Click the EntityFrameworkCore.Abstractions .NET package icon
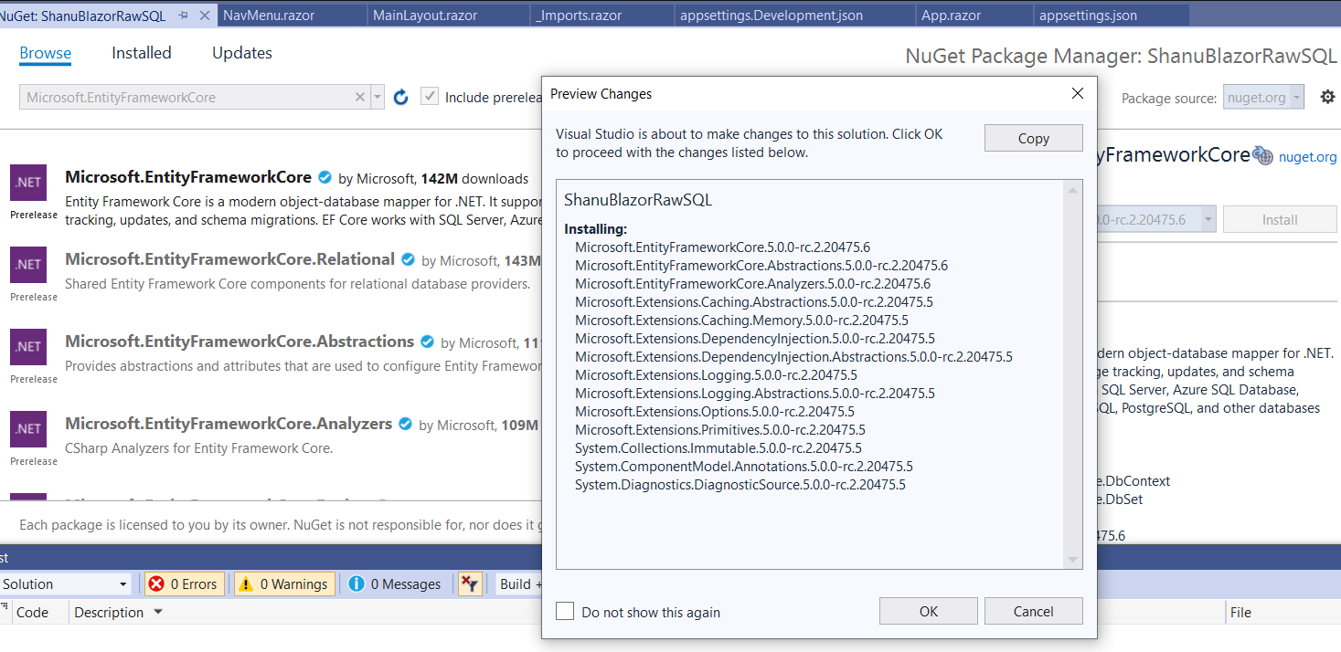This screenshot has width=1341, height=652. tap(28, 347)
